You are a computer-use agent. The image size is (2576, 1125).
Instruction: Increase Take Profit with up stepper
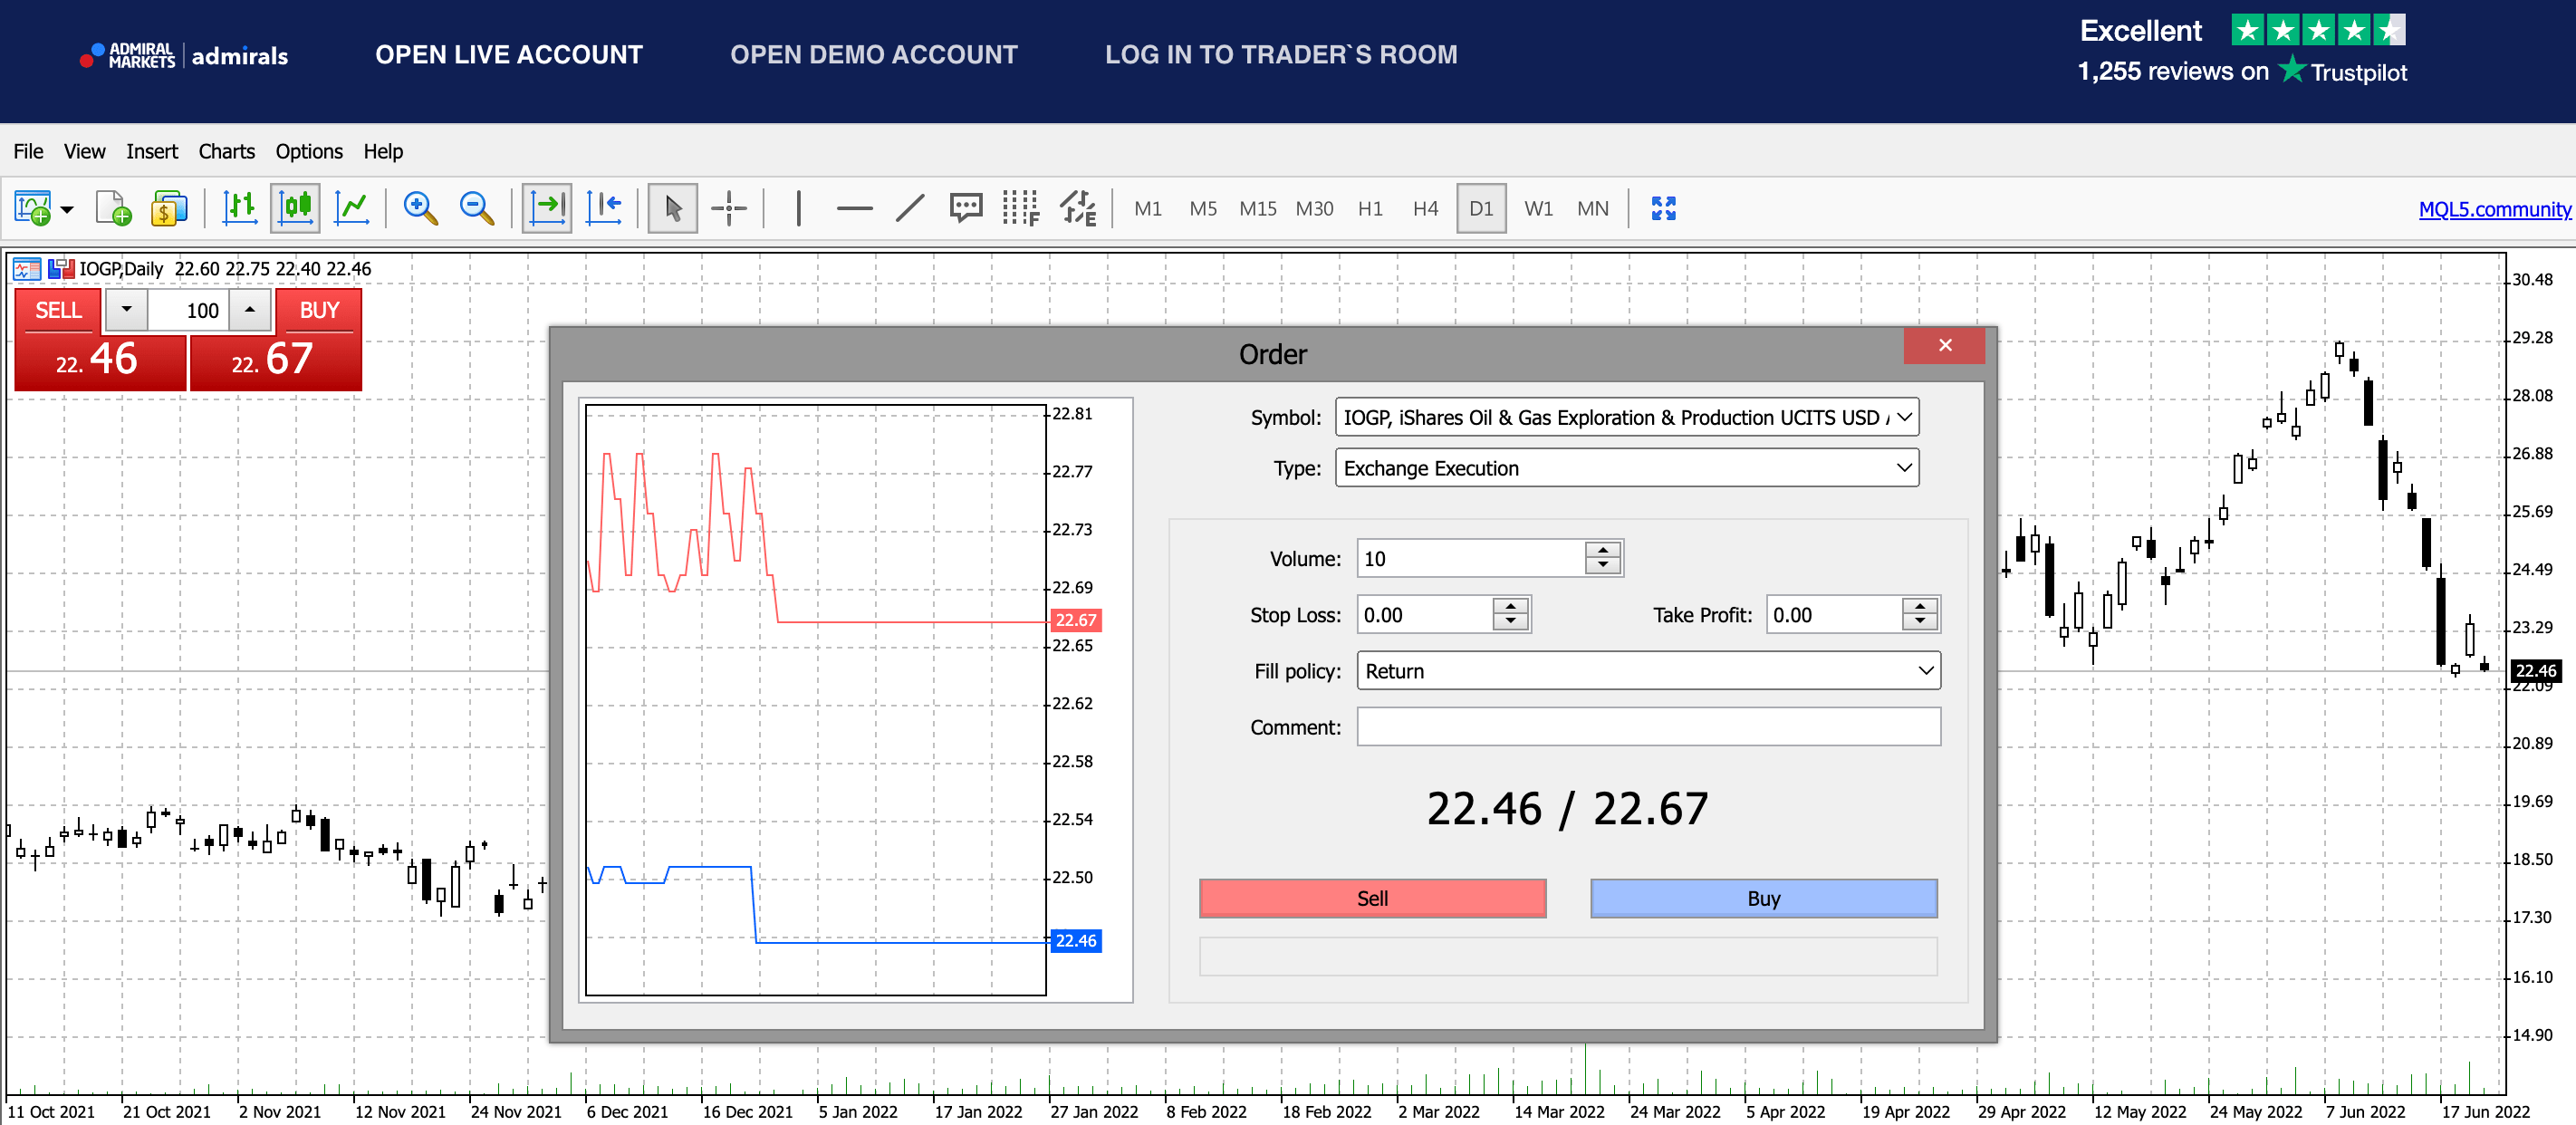pyautogui.click(x=1920, y=606)
